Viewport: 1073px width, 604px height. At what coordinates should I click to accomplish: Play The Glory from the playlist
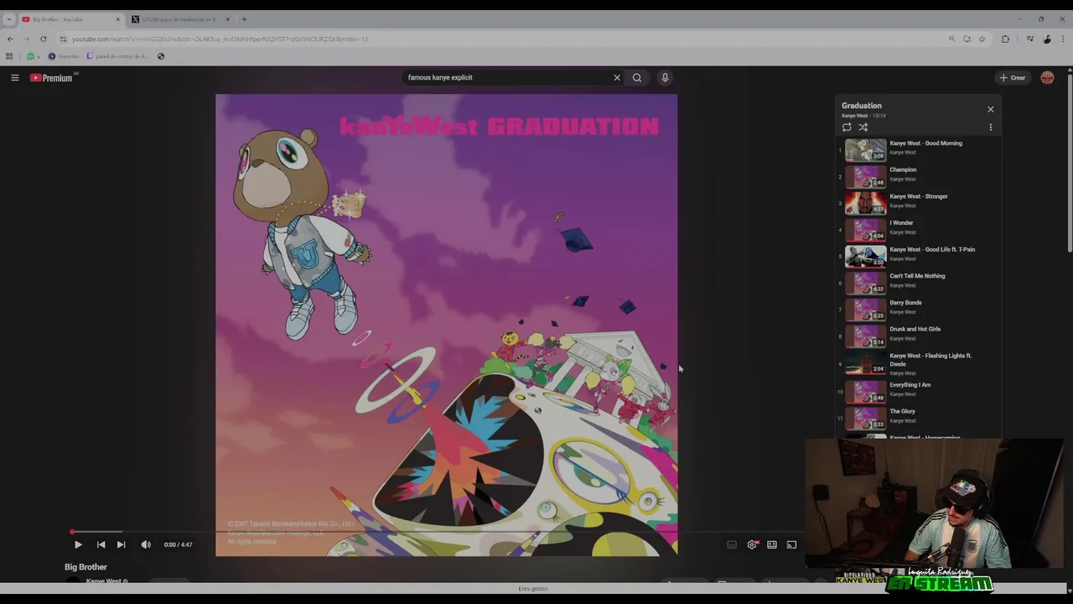click(919, 418)
